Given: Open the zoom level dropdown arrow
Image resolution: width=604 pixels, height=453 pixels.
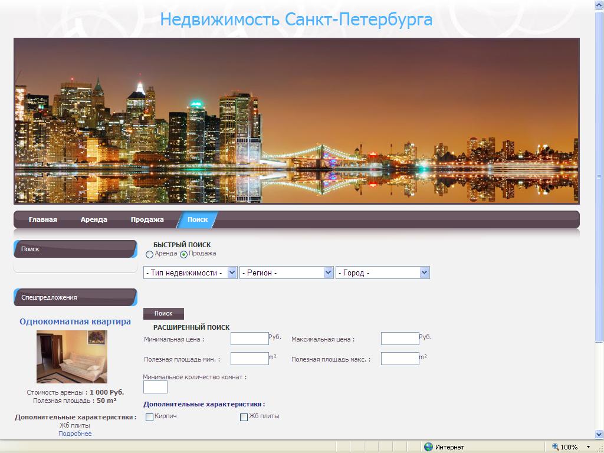Looking at the screenshot, I should pos(588,447).
